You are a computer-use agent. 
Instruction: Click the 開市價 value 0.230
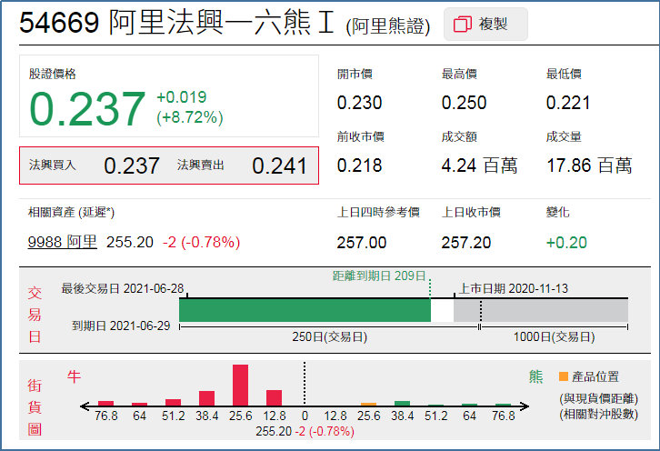point(359,103)
